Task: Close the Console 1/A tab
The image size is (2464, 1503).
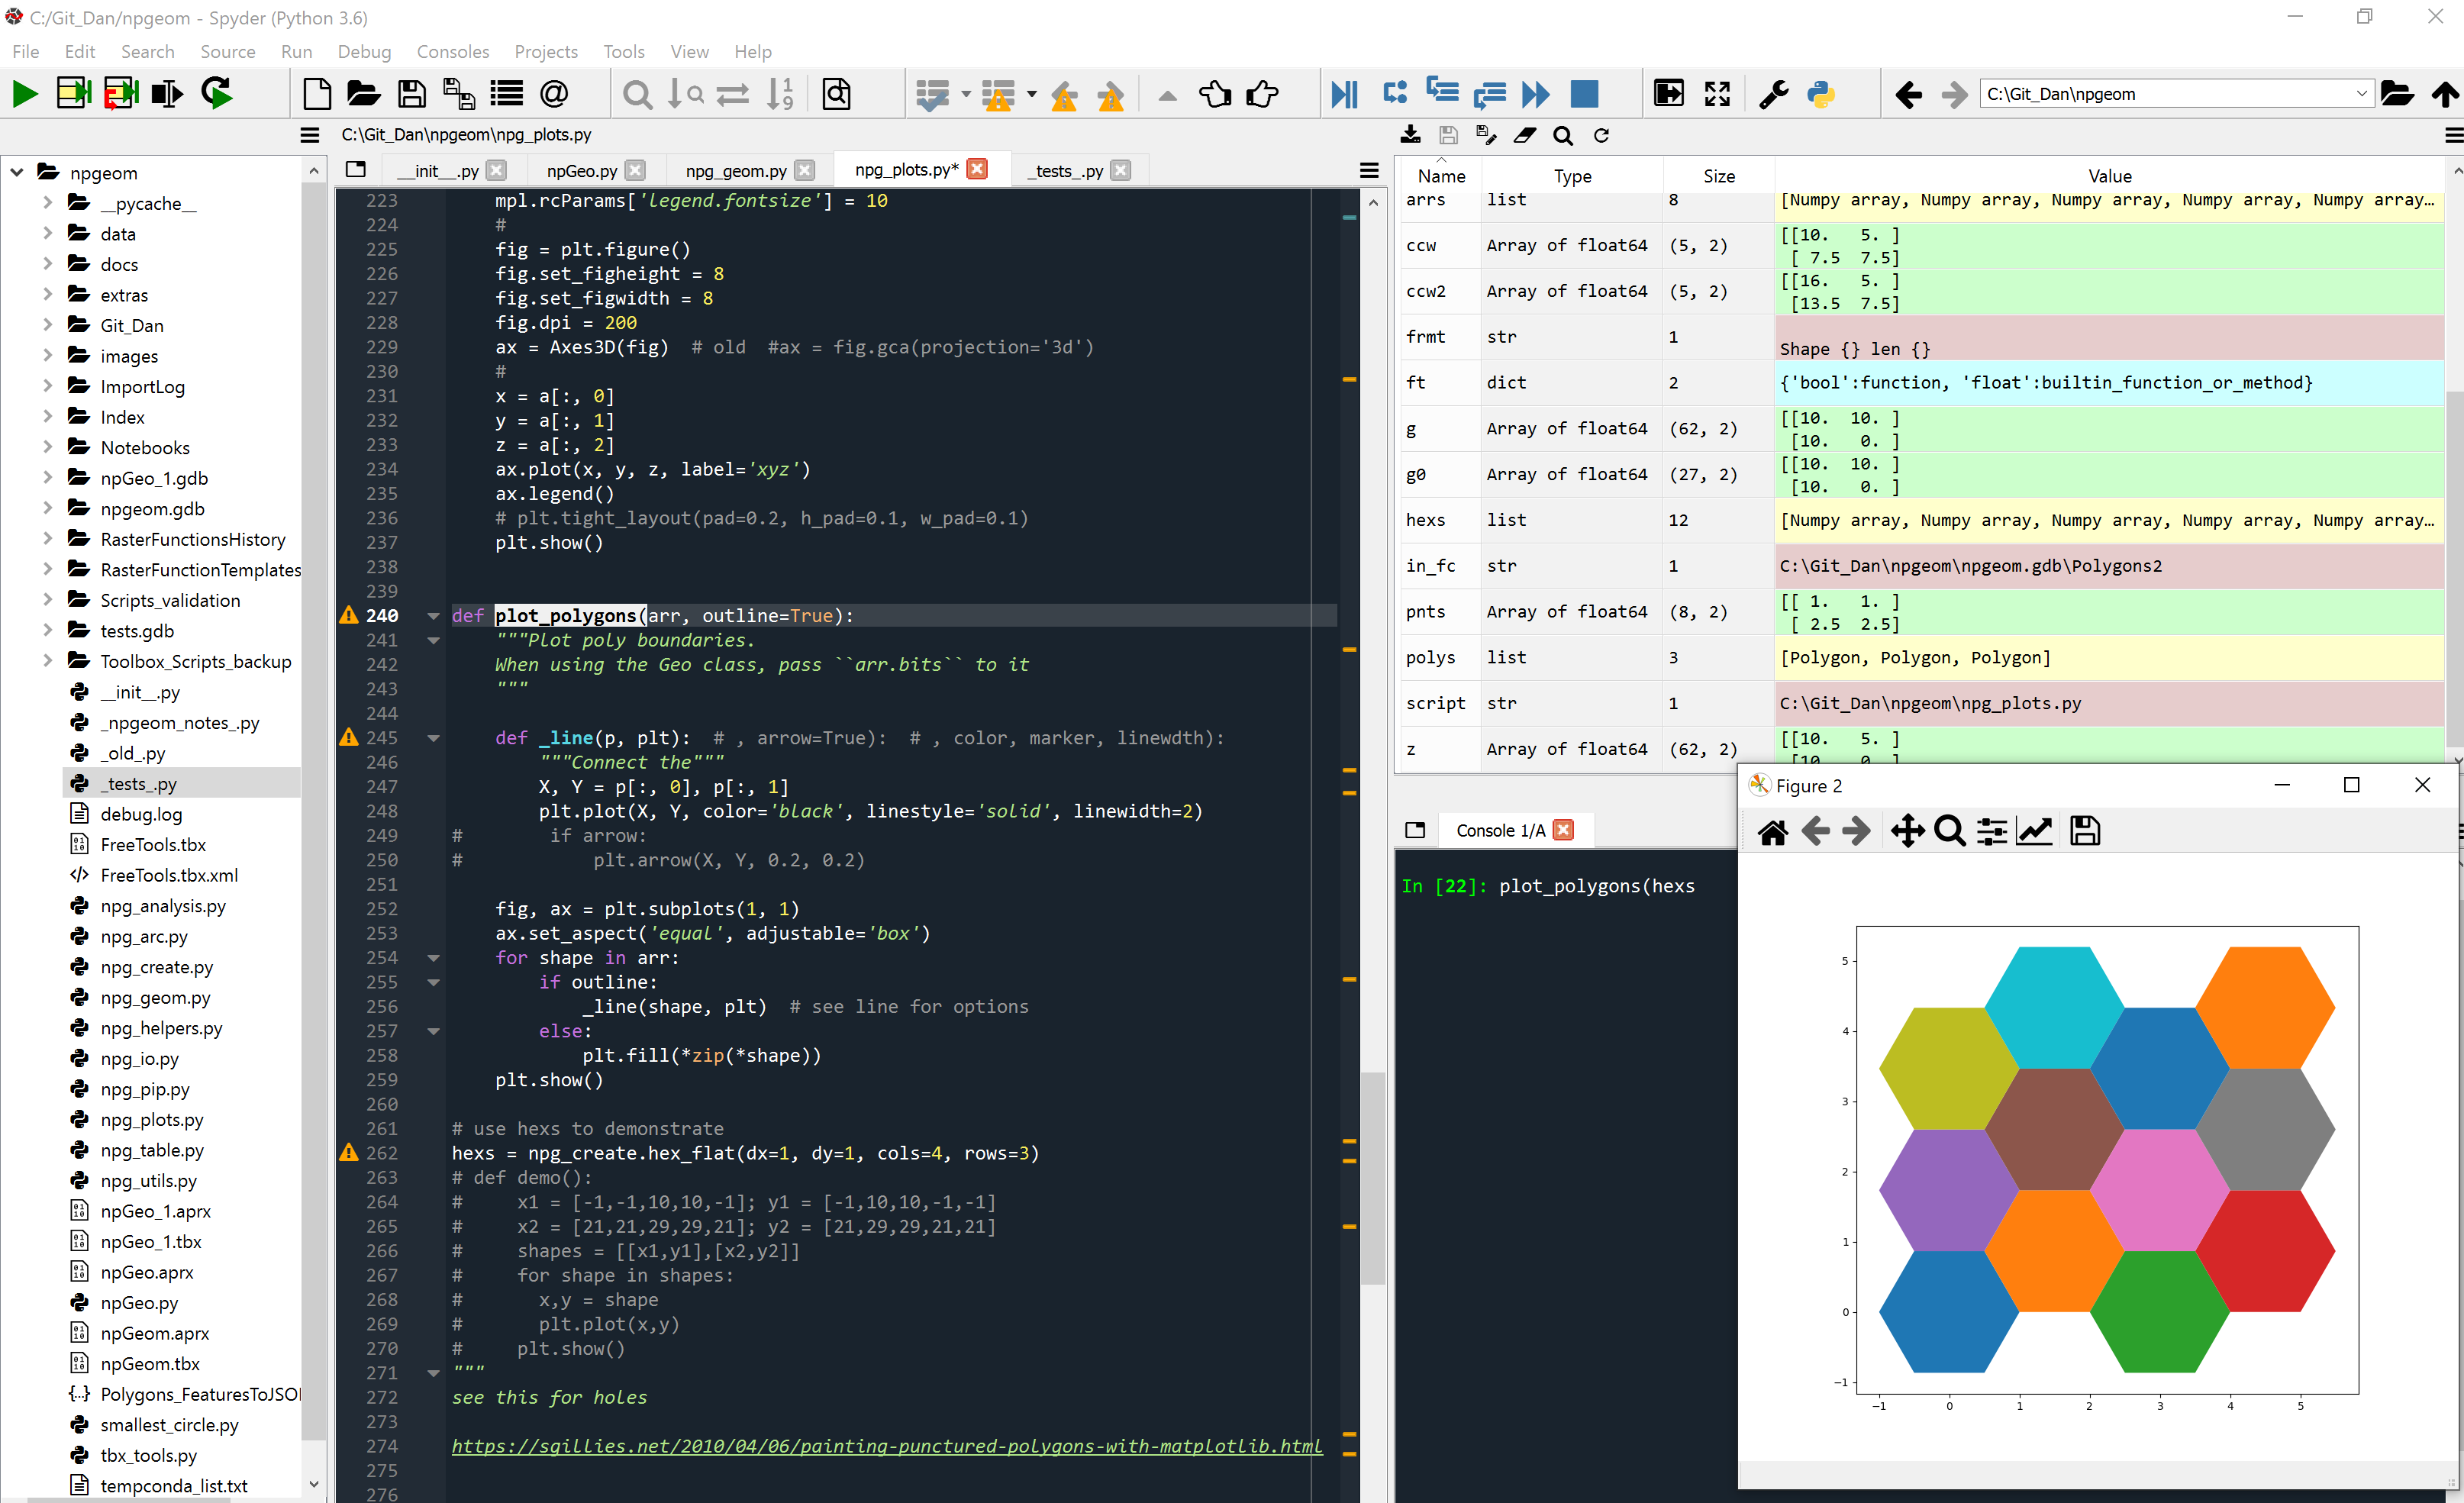Action: coord(1564,830)
